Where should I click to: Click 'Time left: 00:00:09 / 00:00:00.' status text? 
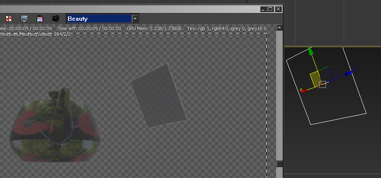click(x=91, y=29)
